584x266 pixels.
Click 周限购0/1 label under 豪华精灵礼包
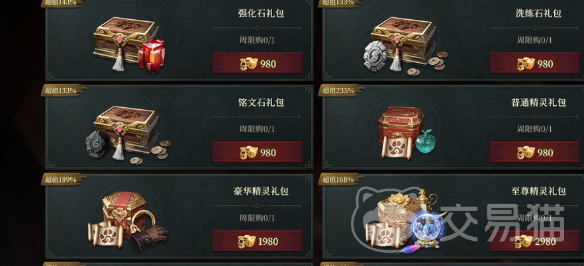tap(257, 218)
